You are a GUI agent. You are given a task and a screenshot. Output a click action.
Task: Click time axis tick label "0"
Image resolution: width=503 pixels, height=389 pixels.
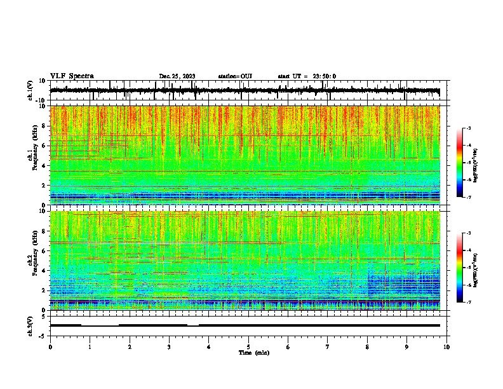pos(50,347)
